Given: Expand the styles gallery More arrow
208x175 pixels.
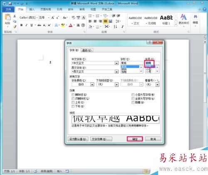Looking at the screenshot, I should point(176,24).
